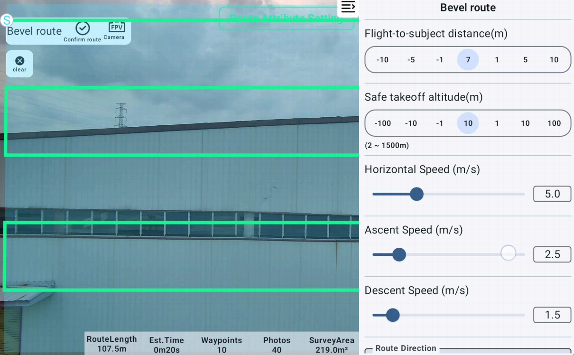Click the Descent Speed slider handle
574x355 pixels.
tap(392, 315)
